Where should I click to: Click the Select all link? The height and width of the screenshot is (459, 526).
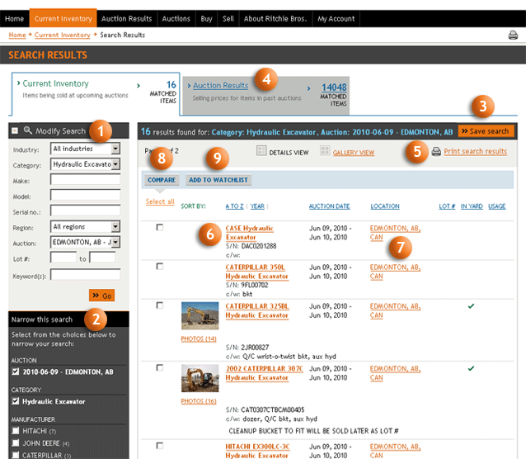(x=160, y=201)
